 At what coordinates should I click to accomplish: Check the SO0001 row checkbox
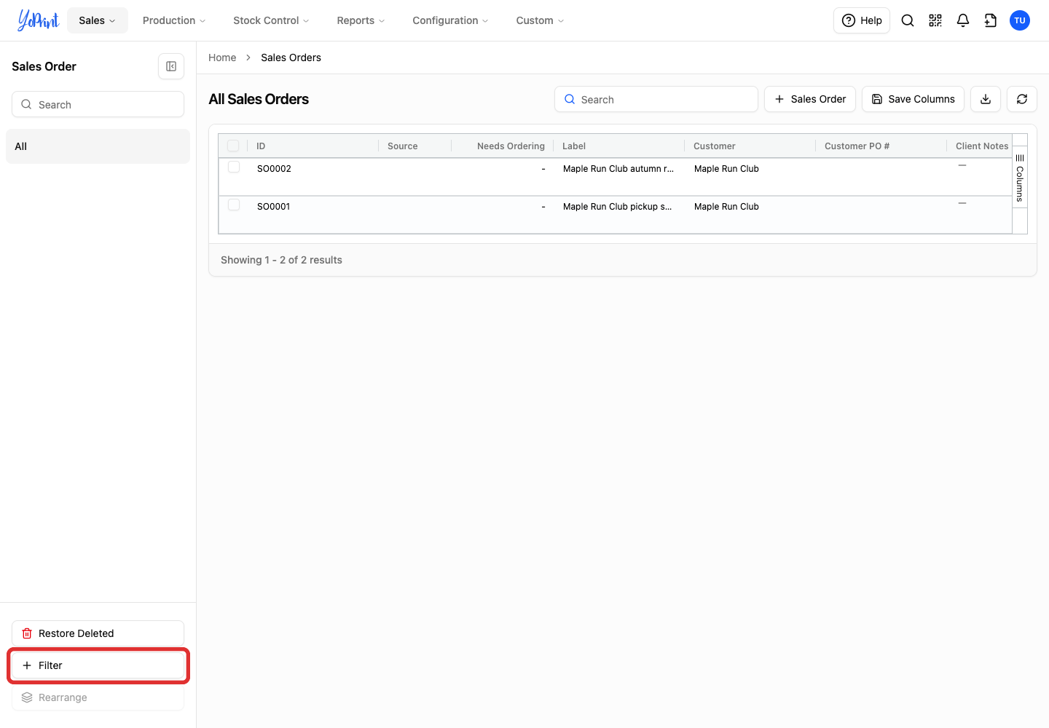234,205
